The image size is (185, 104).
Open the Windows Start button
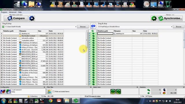pyautogui.click(x=3, y=101)
